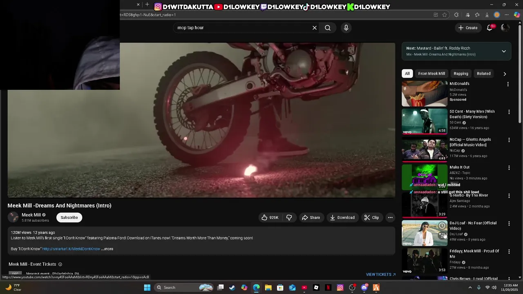Viewport: 523px width, 294px height.
Task: Open Discord from the taskbar
Action: click(x=364, y=287)
